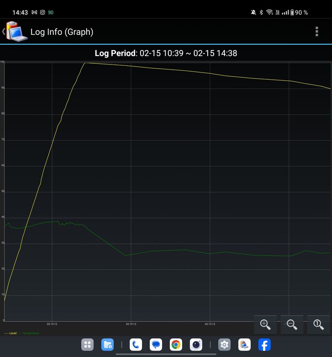This screenshot has height=357, width=332.
Task: Tap the Gmail notification icon in status bar
Action: tap(34, 12)
